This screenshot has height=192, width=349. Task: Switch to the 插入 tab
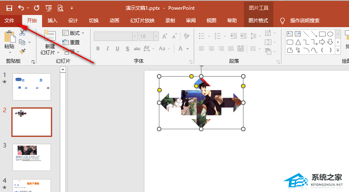coord(52,21)
